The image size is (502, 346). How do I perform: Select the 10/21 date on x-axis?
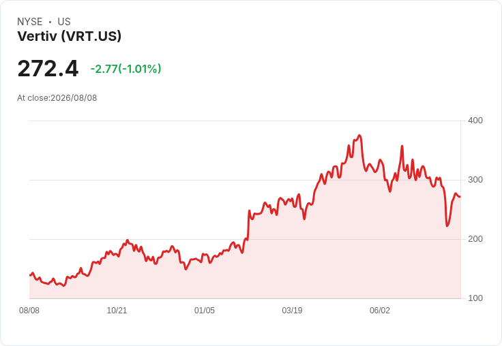(x=117, y=311)
